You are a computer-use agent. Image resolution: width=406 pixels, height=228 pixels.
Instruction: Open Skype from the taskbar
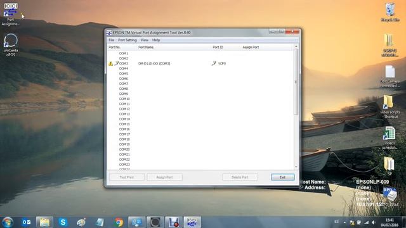63,222
